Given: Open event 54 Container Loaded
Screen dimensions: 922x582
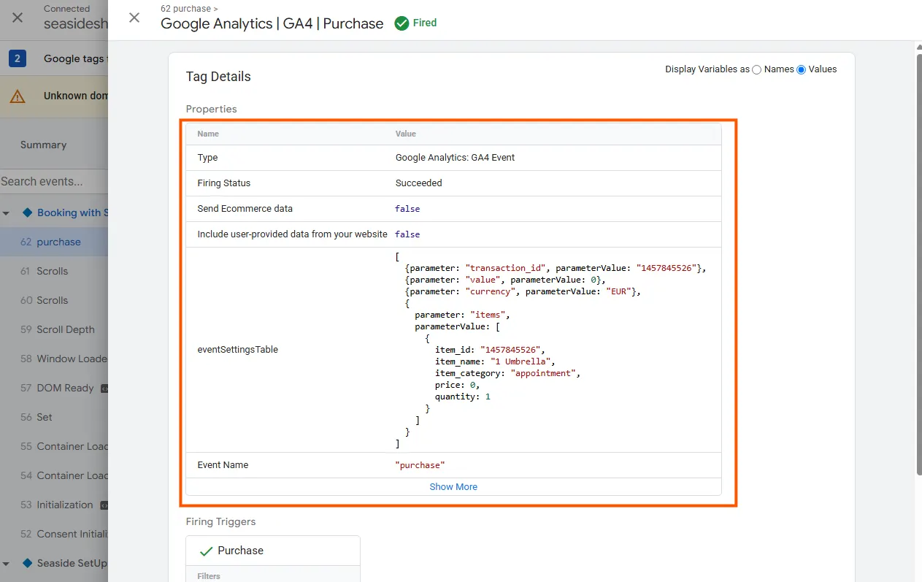Looking at the screenshot, I should [54, 475].
